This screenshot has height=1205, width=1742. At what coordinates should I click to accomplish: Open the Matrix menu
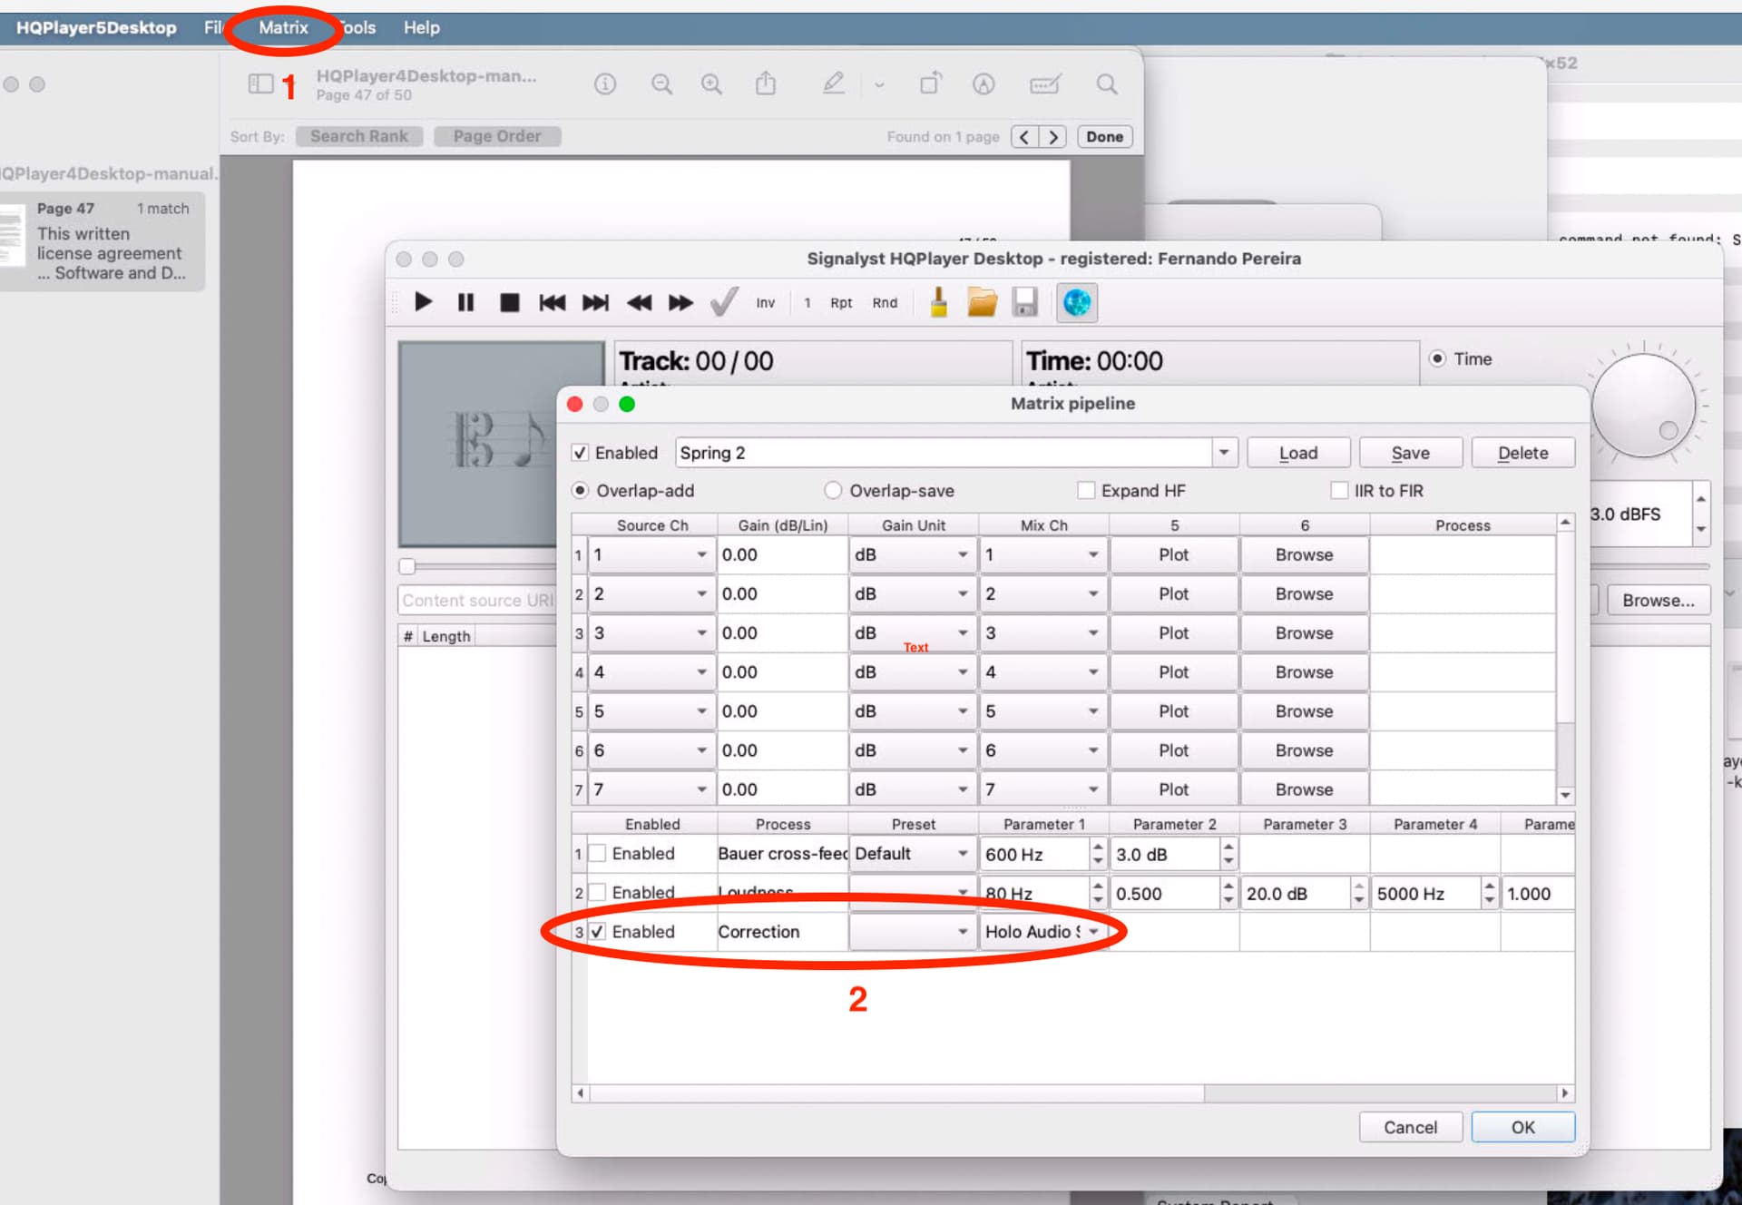click(x=283, y=27)
